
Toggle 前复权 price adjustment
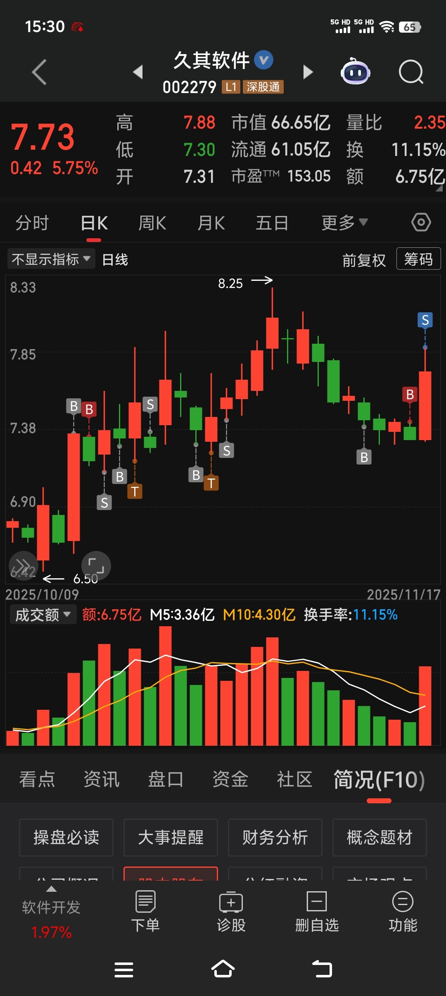(364, 260)
